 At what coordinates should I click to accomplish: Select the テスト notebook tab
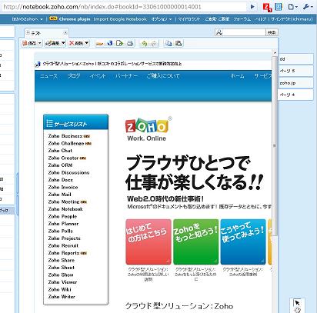click(x=46, y=33)
